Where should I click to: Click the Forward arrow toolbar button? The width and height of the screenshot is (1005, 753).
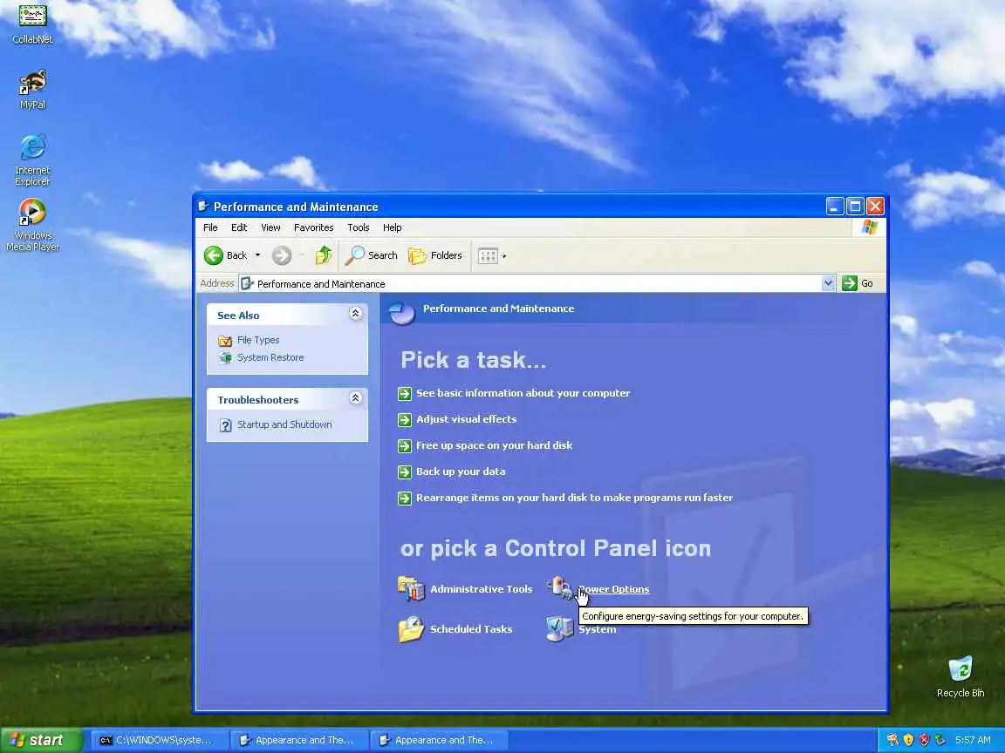pos(282,255)
